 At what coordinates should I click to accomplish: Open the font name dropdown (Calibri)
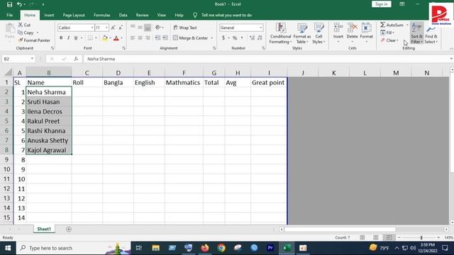[x=92, y=28]
